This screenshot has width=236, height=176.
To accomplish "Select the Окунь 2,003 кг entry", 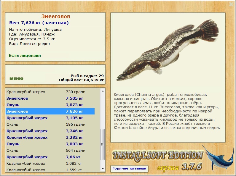I will pyautogui.click(x=50, y=144).
